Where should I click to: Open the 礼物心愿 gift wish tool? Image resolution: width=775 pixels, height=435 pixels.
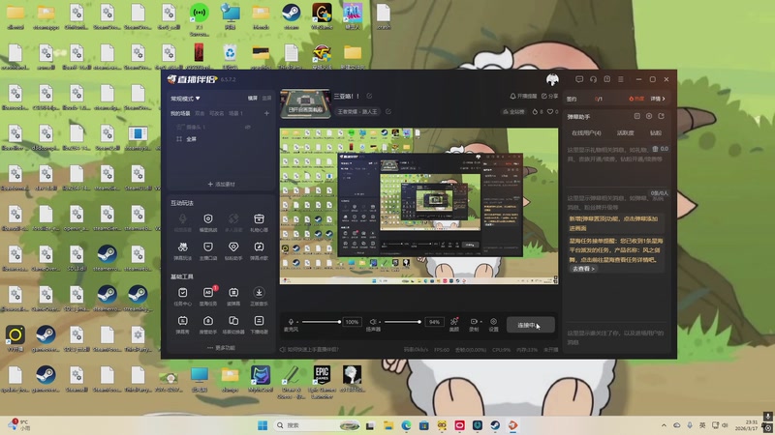point(259,222)
